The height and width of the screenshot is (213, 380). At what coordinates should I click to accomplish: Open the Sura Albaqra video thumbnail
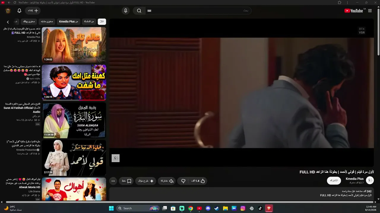[x=74, y=120]
